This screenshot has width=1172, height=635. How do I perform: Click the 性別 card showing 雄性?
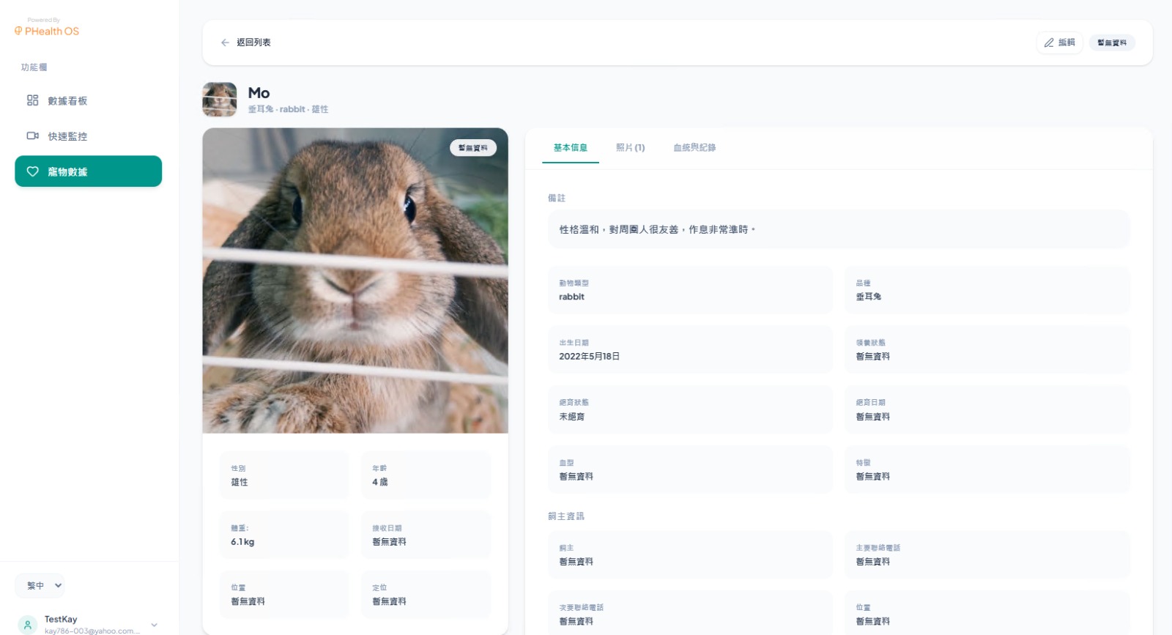coord(284,475)
